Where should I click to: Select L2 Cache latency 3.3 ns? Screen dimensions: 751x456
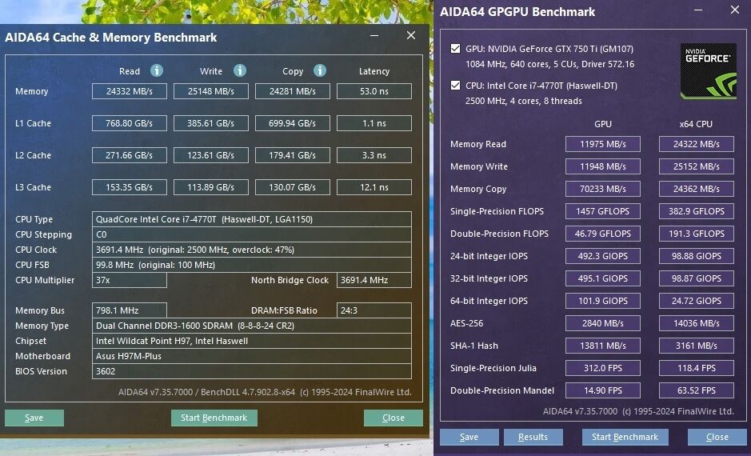click(x=374, y=155)
